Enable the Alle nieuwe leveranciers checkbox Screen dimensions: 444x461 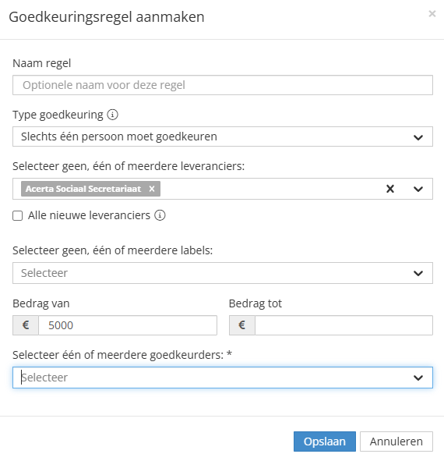pyautogui.click(x=18, y=215)
